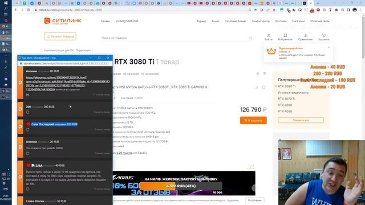This screenshot has height=205, width=365.
Task: Open the aliexpress link in the donation
Action: (68, 84)
